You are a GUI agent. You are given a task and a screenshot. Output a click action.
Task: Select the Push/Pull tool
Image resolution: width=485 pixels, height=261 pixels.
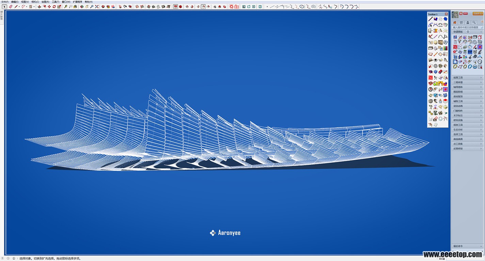click(x=39, y=6)
